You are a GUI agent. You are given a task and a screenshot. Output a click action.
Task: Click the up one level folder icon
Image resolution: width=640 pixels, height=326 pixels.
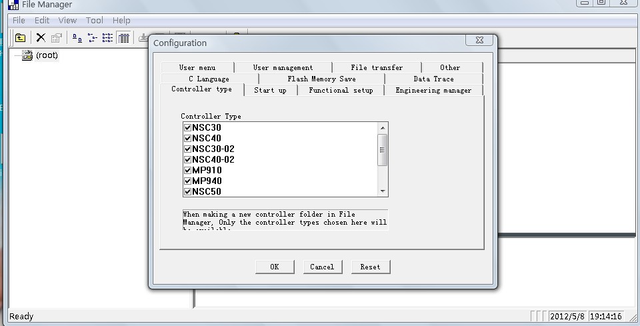point(20,38)
